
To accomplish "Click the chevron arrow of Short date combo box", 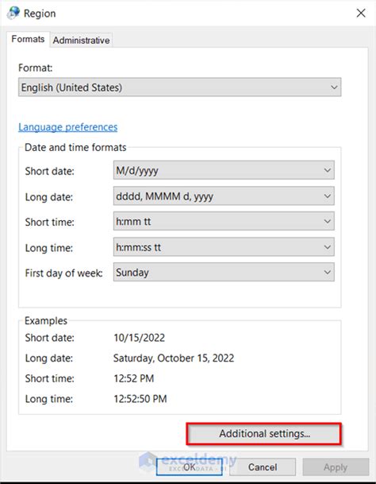I will (x=328, y=170).
